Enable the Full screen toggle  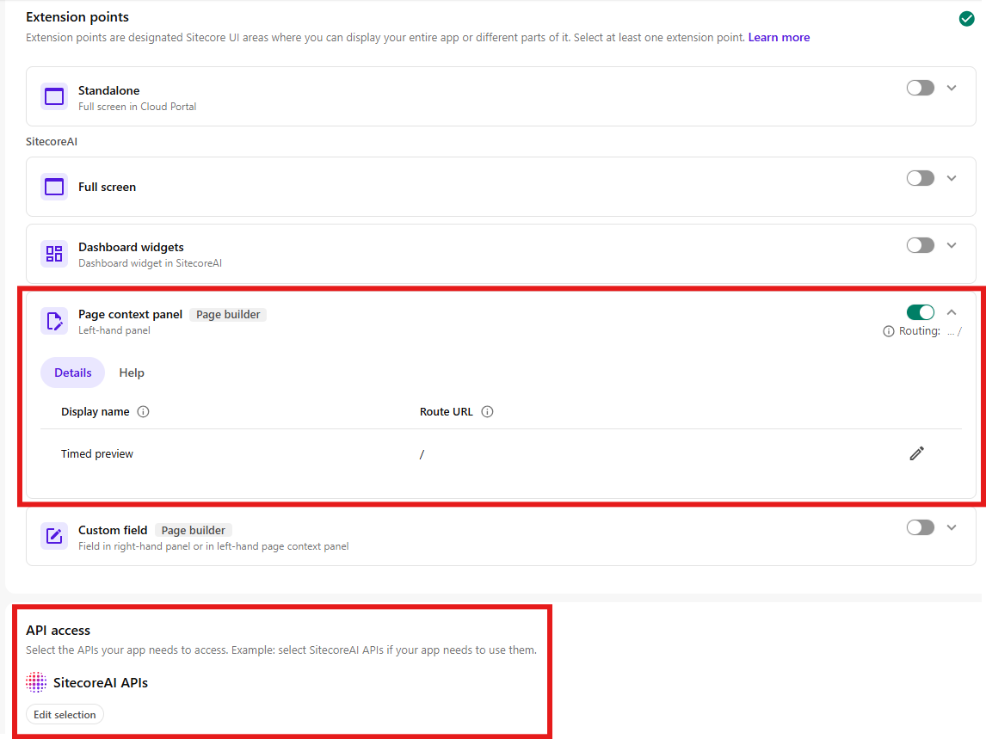click(921, 179)
